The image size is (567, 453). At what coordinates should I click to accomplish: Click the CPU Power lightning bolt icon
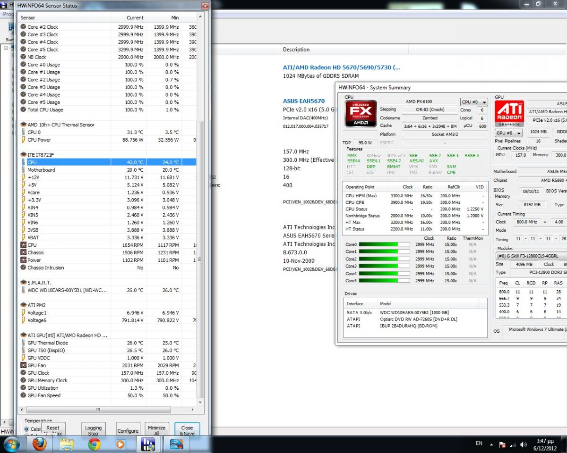tap(23, 140)
